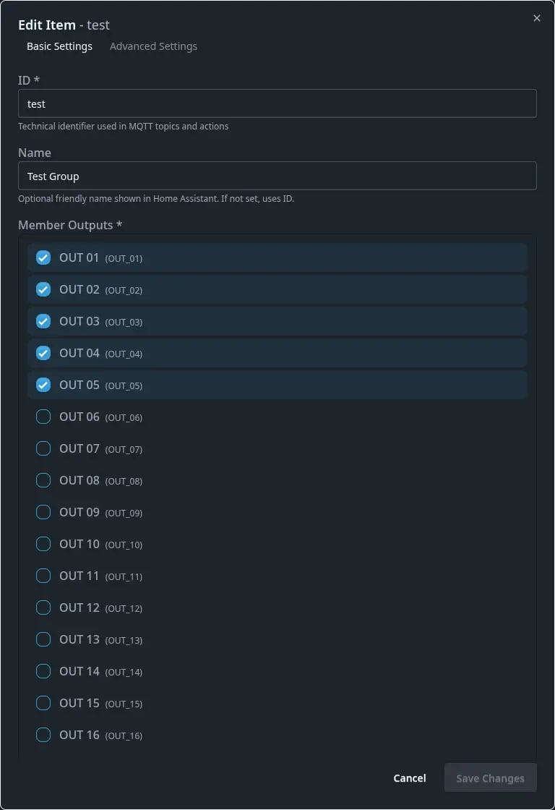
Task: Add OUT 08 to member outputs
Action: point(43,479)
